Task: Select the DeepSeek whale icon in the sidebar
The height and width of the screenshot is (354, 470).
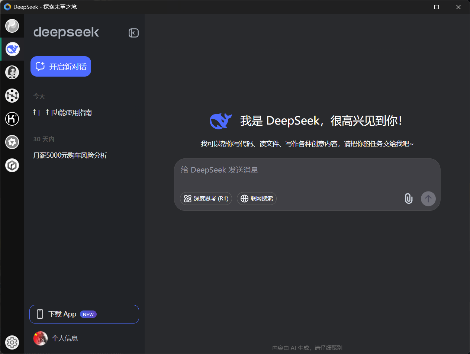Action: [x=12, y=49]
